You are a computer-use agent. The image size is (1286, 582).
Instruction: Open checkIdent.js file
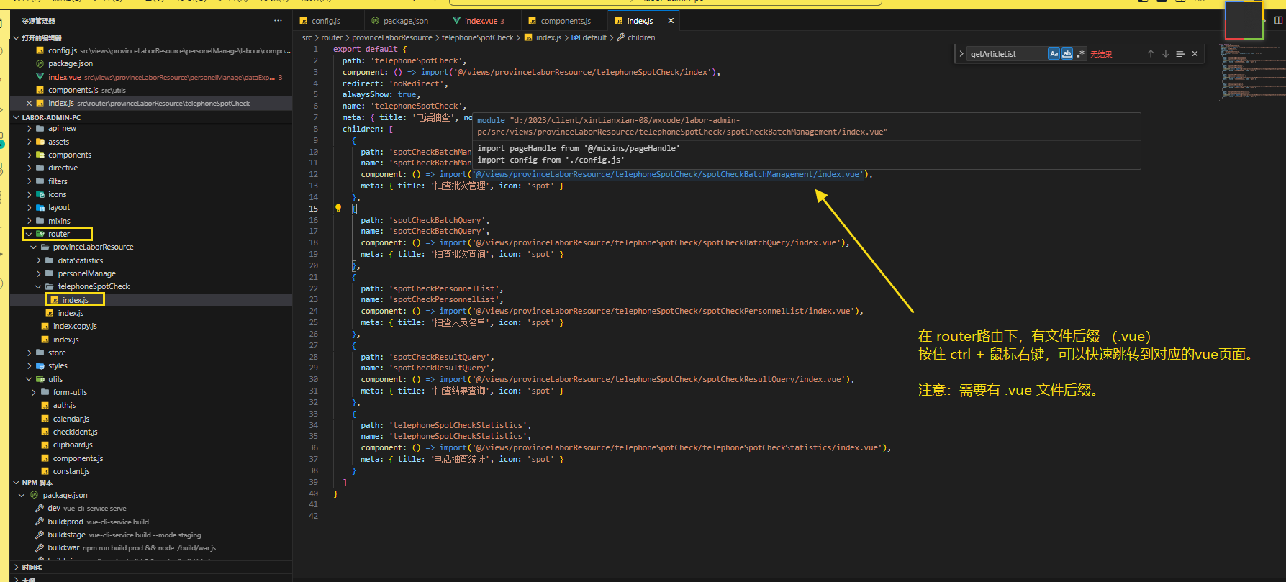click(75, 432)
